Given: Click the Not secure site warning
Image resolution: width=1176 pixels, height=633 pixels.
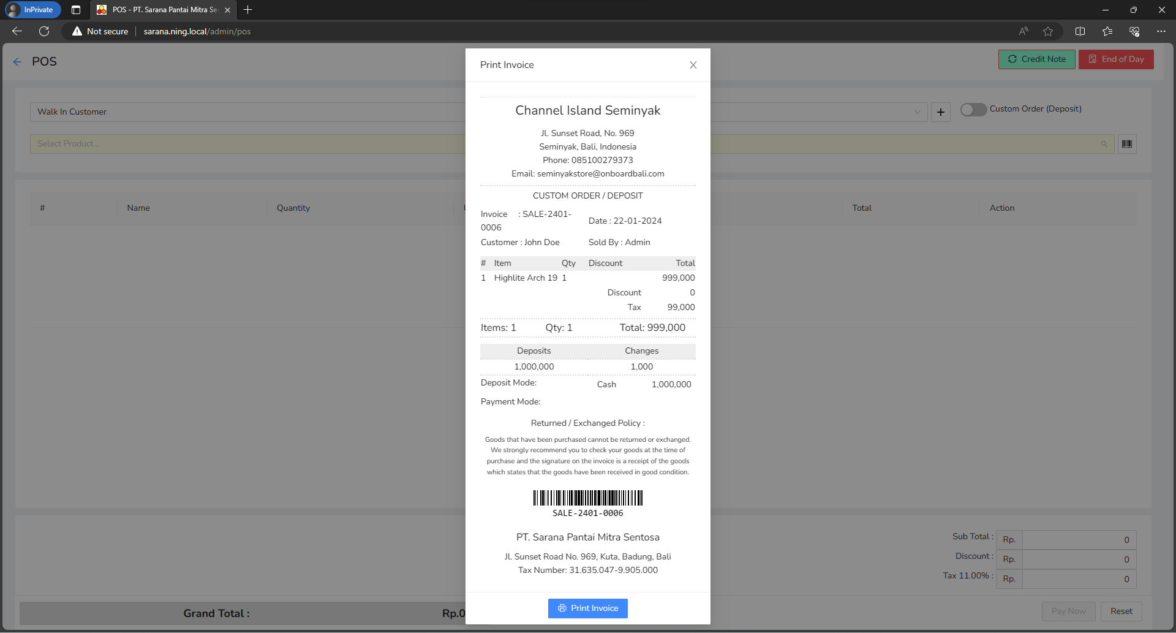Looking at the screenshot, I should point(100,31).
